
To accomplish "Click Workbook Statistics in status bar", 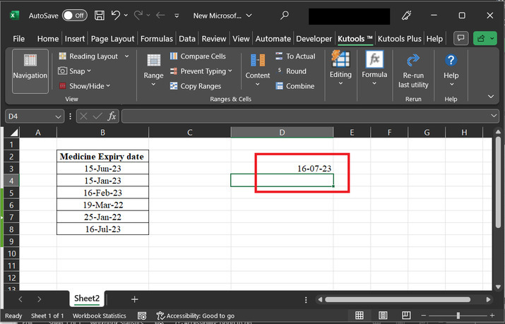I will point(99,316).
